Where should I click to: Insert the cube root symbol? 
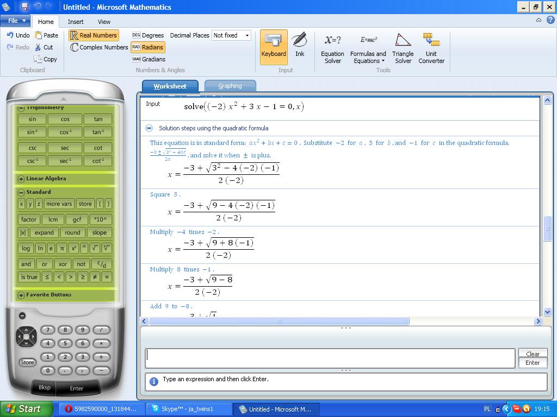click(107, 248)
